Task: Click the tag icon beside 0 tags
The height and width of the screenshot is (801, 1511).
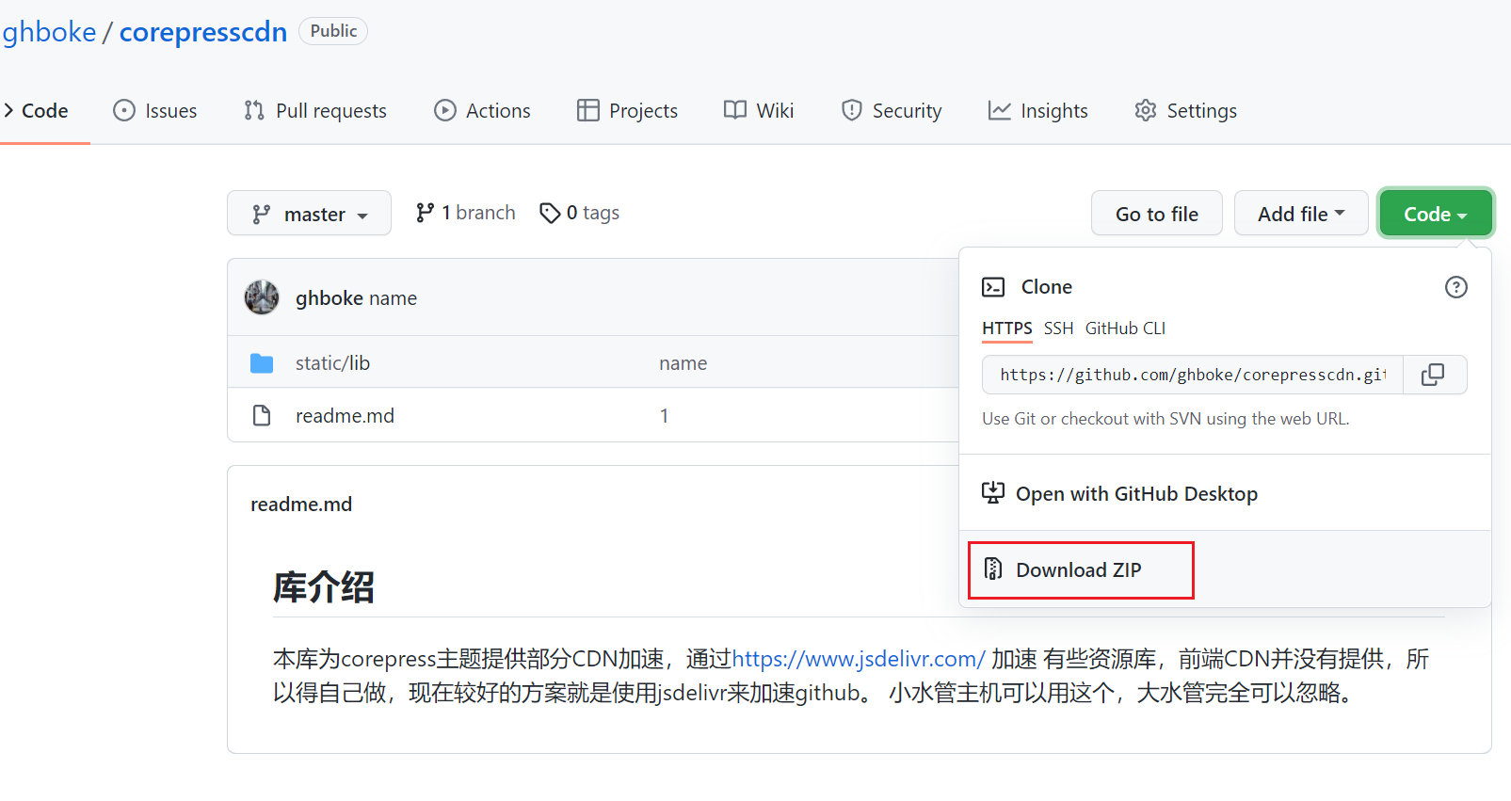Action: (x=550, y=214)
